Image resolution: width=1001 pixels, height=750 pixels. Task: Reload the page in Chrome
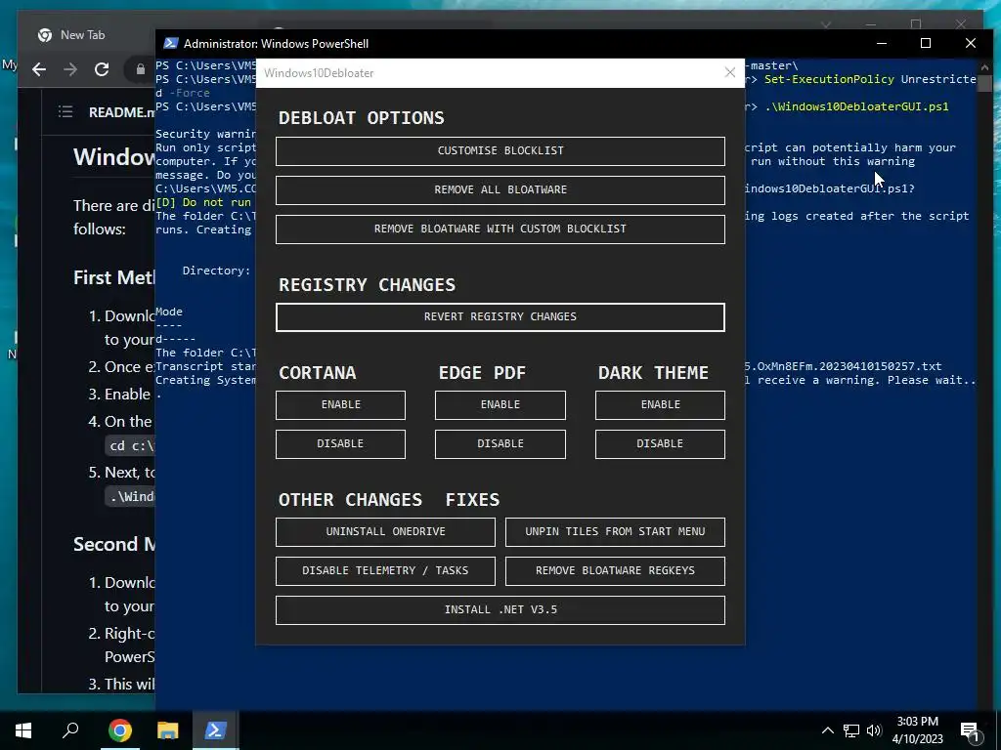pos(102,69)
